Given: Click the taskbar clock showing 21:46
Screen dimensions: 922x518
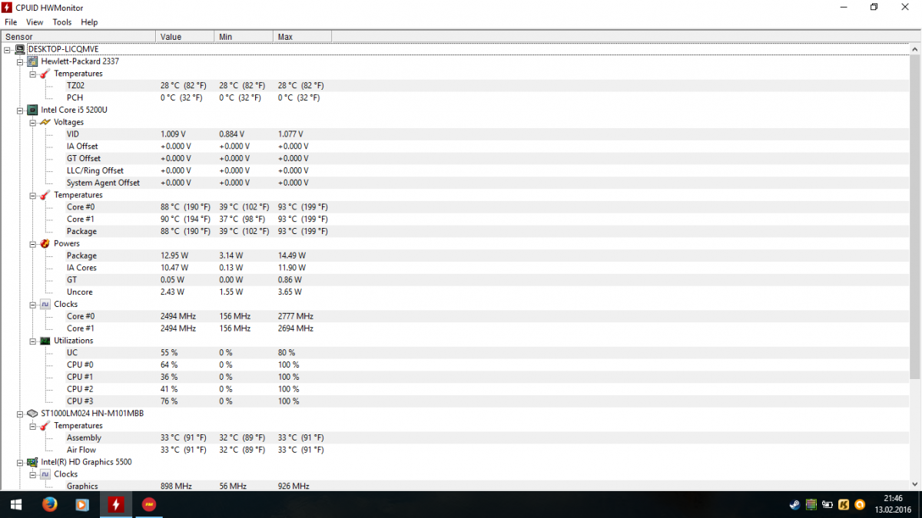Looking at the screenshot, I should tap(894, 499).
